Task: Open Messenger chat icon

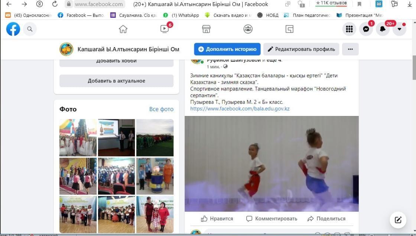Action: click(x=366, y=29)
